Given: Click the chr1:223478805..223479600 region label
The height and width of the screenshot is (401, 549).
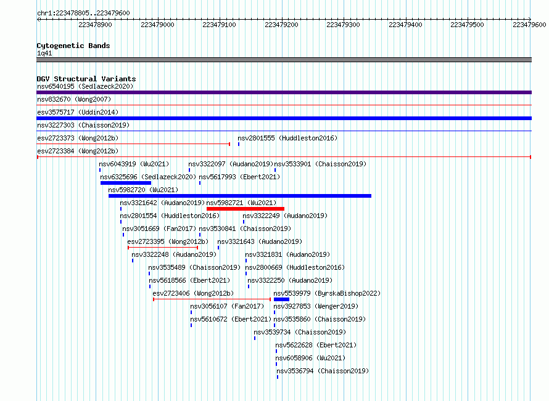Looking at the screenshot, I should click(x=83, y=13).
